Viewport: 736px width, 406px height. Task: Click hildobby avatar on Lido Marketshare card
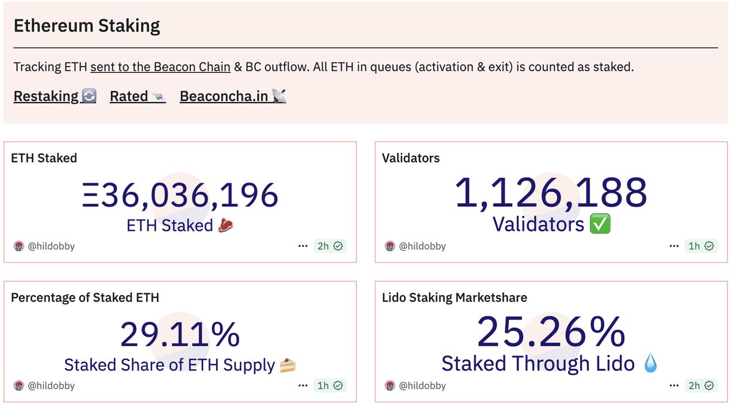(390, 385)
